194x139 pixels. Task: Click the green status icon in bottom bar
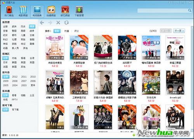(134, 135)
